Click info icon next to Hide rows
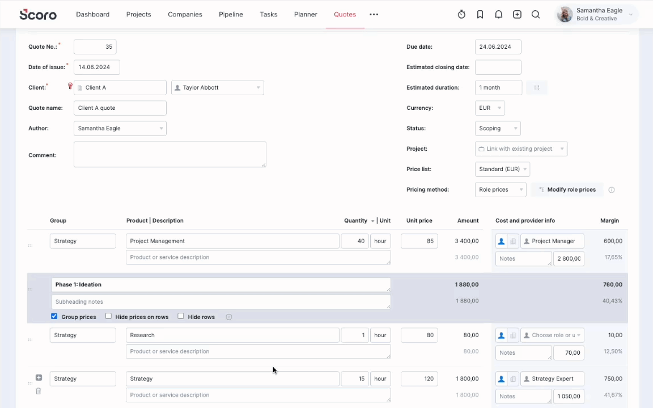The image size is (653, 408). (x=228, y=317)
